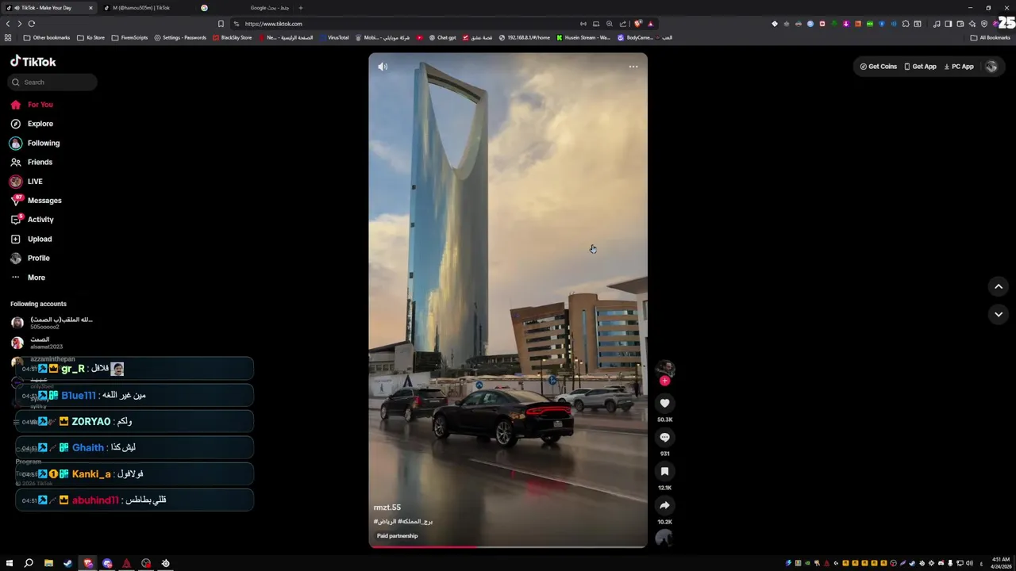The height and width of the screenshot is (571, 1016).
Task: Click the PC App download button
Action: click(x=959, y=67)
